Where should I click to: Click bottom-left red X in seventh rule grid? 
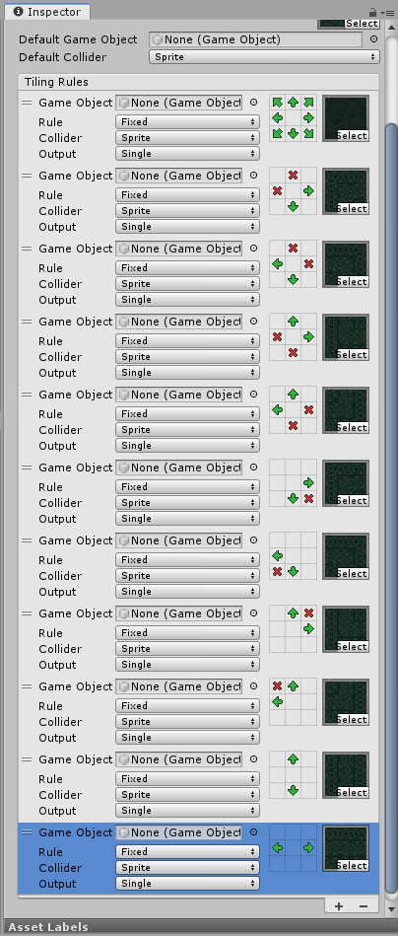pyautogui.click(x=277, y=572)
